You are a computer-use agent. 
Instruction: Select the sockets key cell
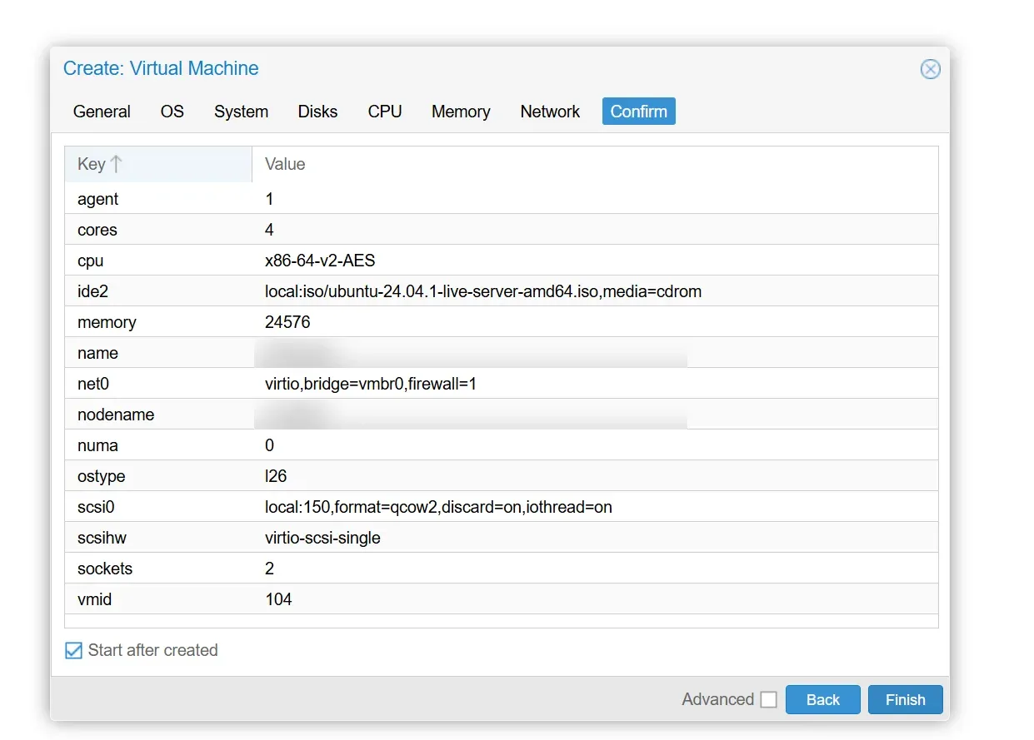tap(158, 569)
